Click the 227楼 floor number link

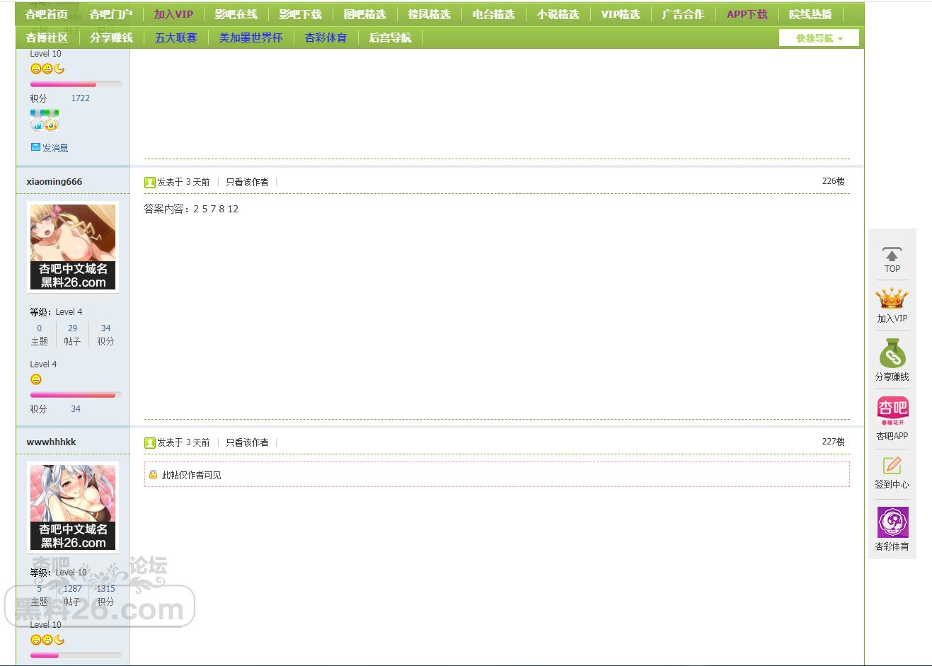pos(833,442)
